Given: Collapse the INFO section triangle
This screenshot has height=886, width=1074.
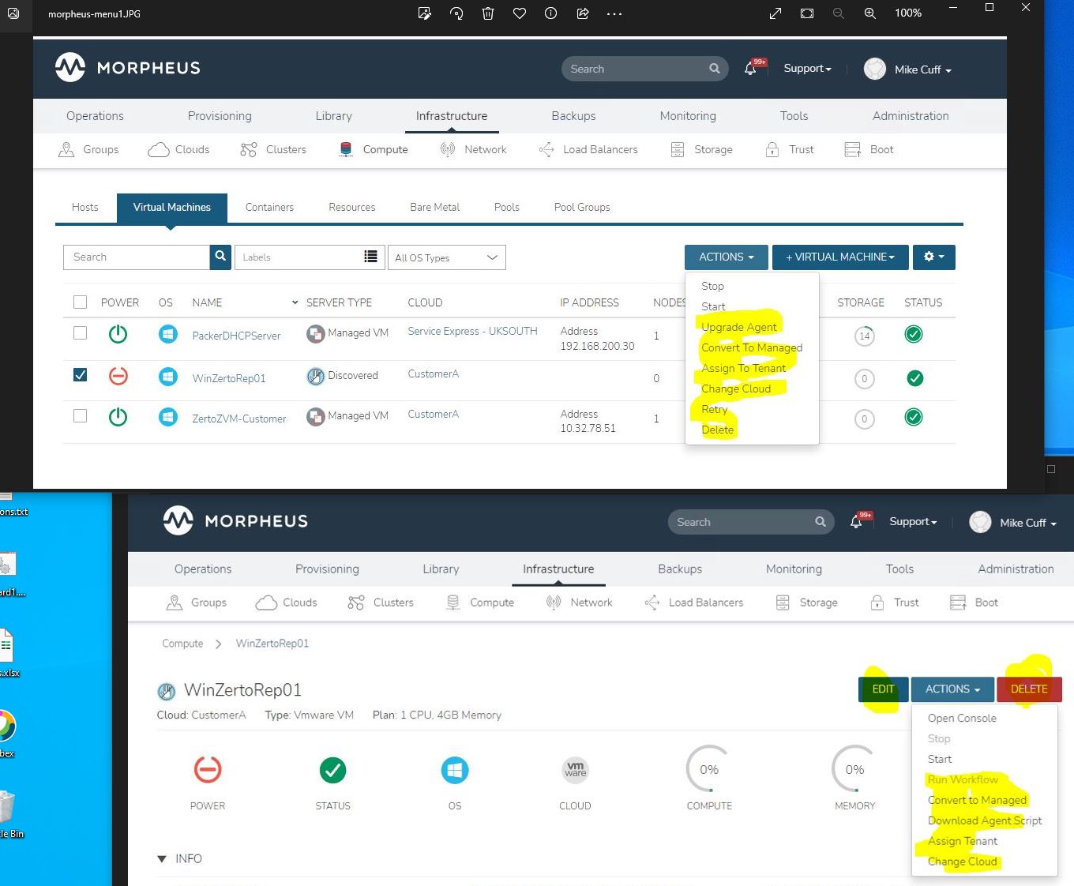Looking at the screenshot, I should tap(162, 858).
